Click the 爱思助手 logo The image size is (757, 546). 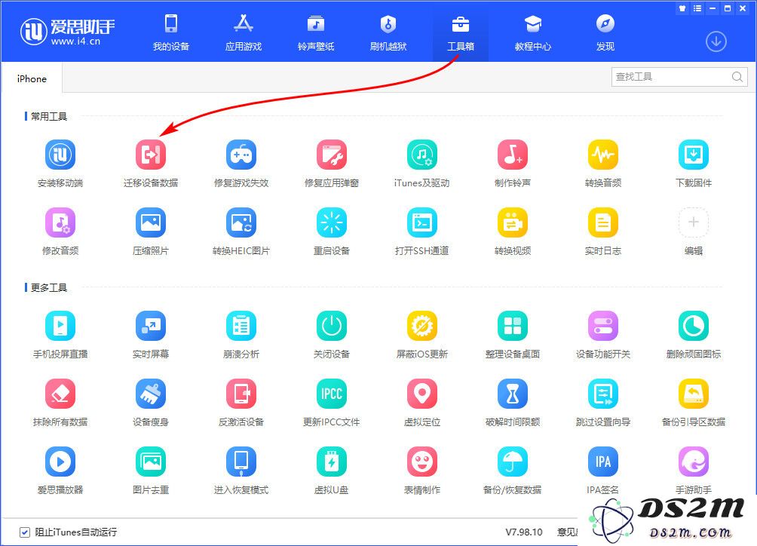click(67, 32)
